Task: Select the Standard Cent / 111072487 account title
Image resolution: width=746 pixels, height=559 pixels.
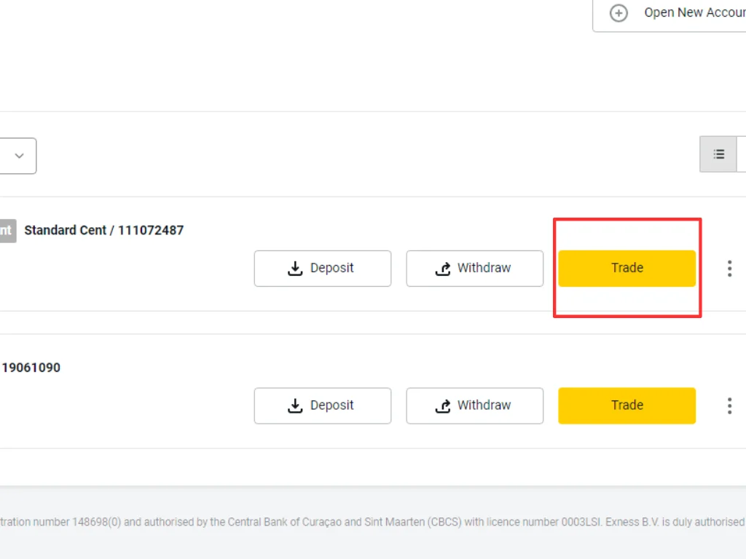Action: (103, 230)
